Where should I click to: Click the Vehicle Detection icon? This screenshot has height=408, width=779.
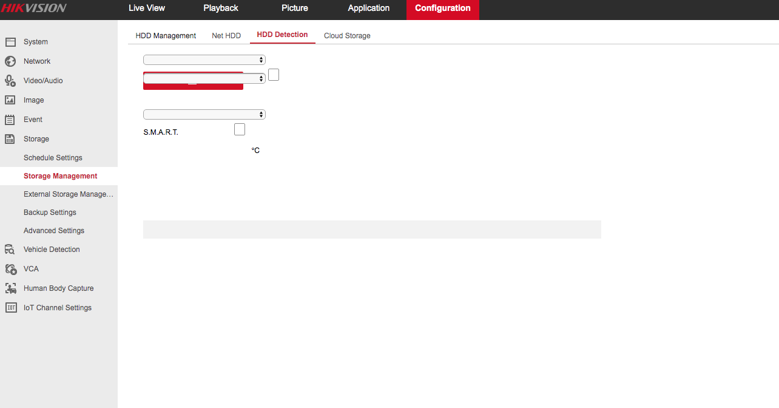[x=10, y=250]
